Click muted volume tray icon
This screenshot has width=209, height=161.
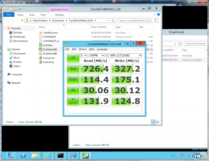tap(187, 156)
